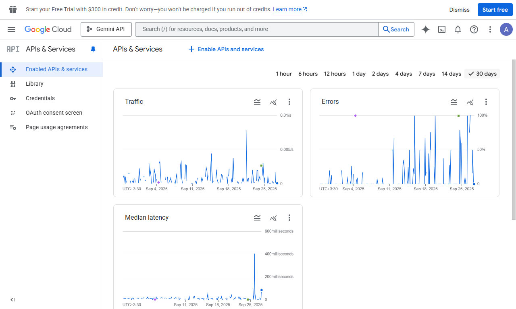The height and width of the screenshot is (309, 516).
Task: Open the notifications bell
Action: click(x=458, y=29)
